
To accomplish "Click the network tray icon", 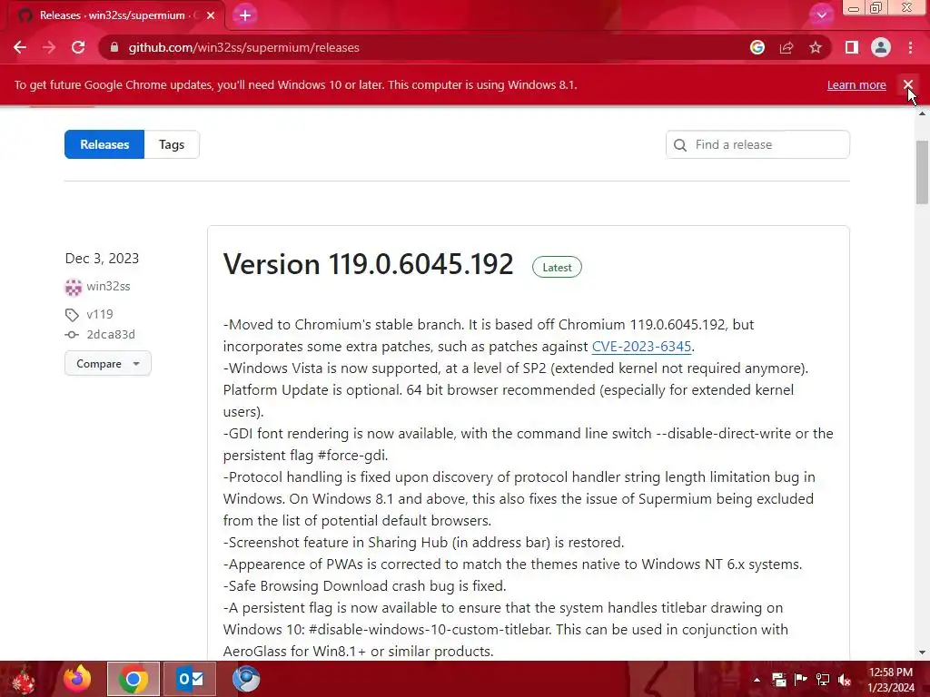I will (823, 680).
